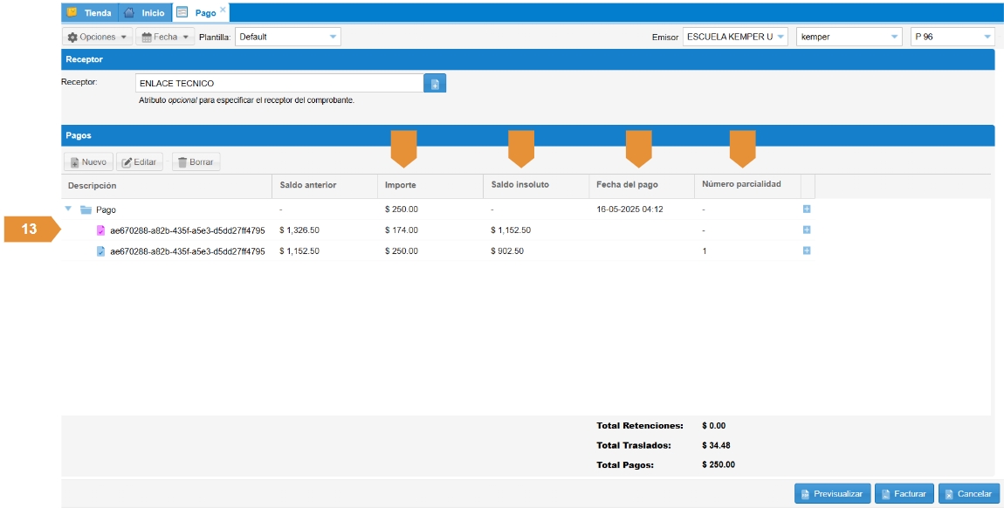Click the plus icon on the $ 174.00 row
The height and width of the screenshot is (508, 1004).
click(x=807, y=230)
